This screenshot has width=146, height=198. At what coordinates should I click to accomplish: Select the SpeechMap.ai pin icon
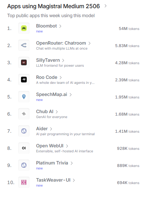(x=24, y=97)
